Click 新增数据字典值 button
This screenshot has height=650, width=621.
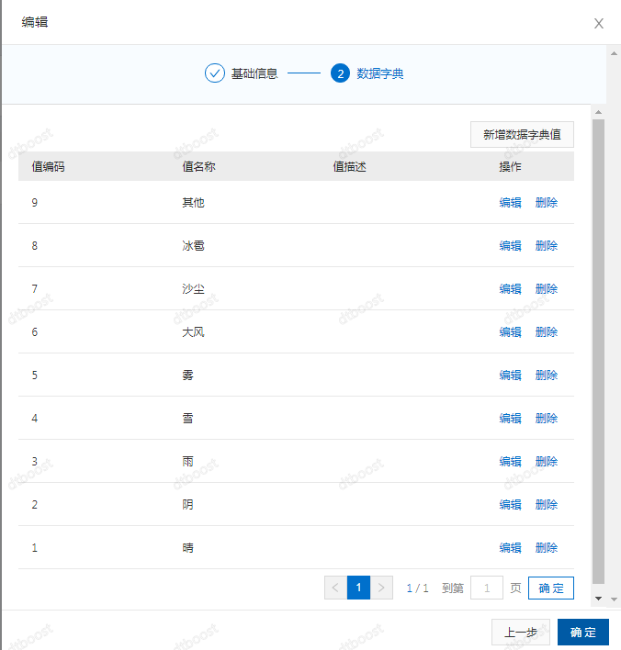pos(522,135)
